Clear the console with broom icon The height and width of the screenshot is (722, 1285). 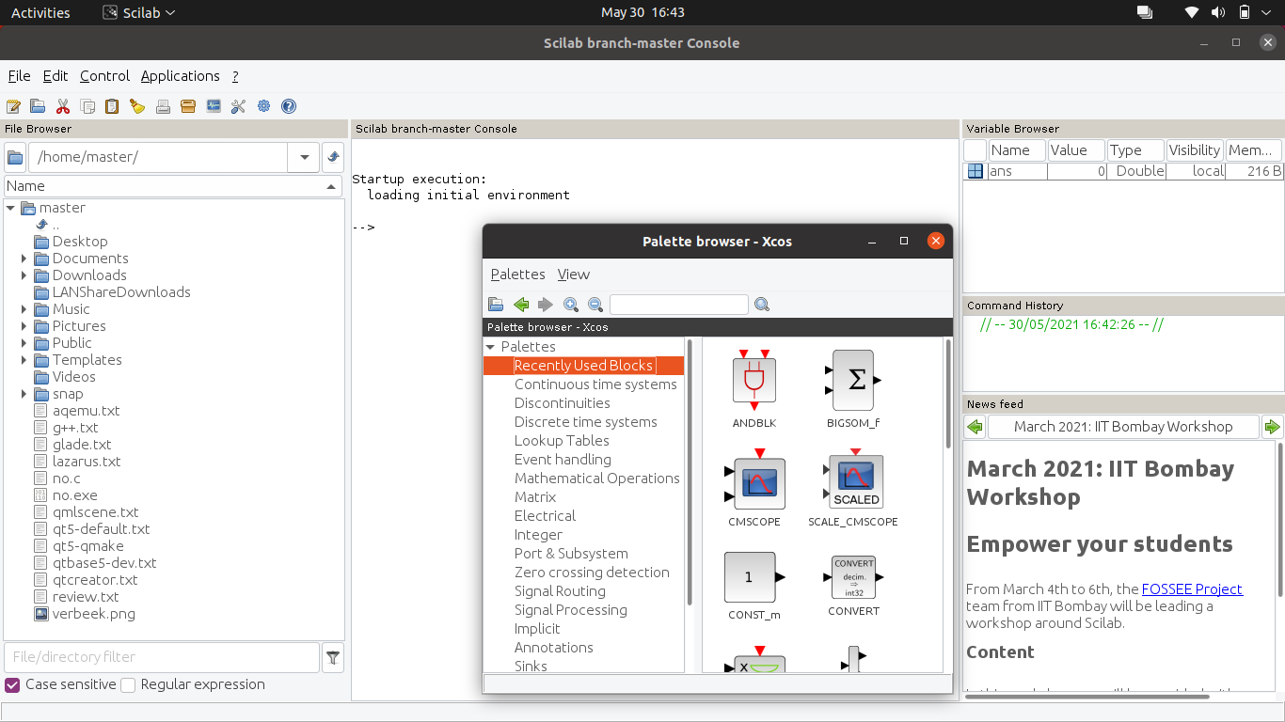[x=137, y=106]
